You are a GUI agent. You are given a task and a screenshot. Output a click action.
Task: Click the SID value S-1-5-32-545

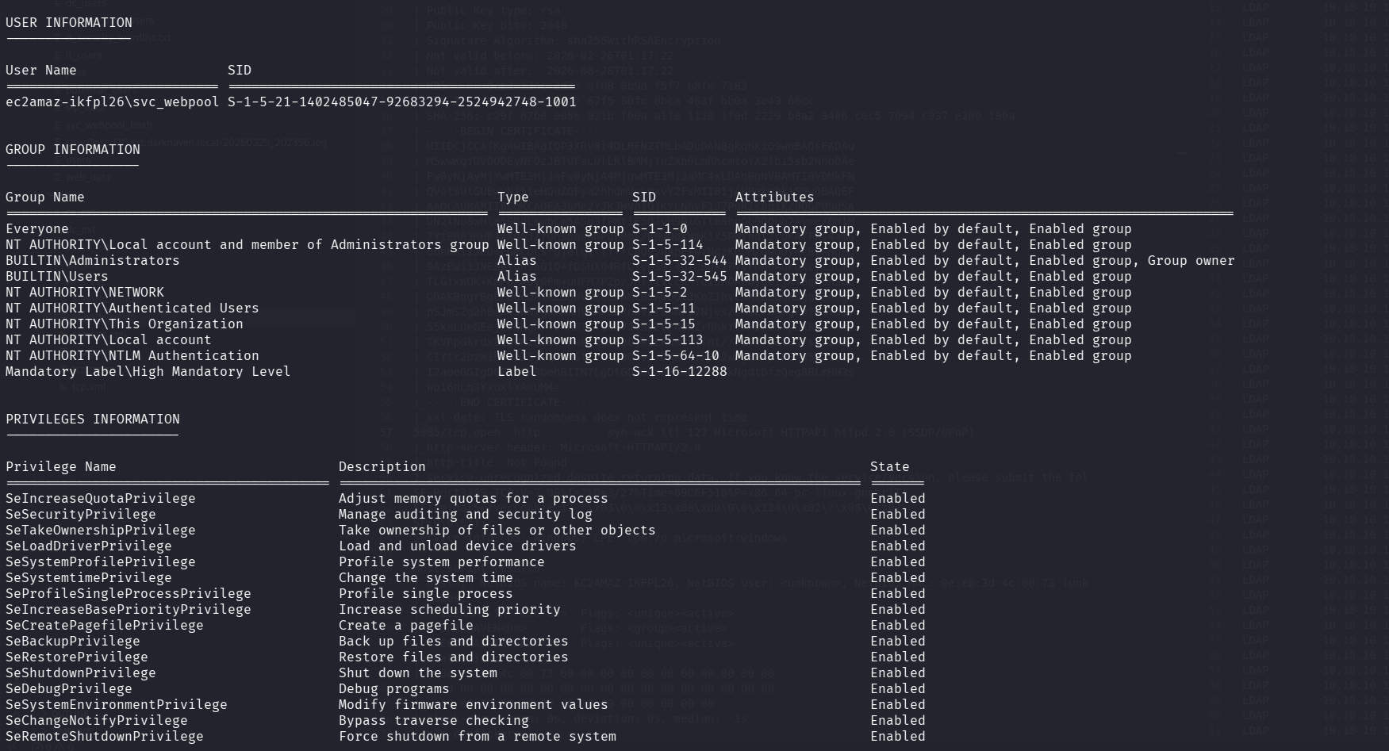680,276
